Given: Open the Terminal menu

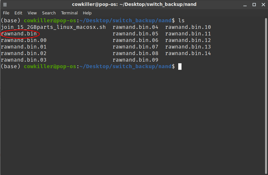Looking at the screenshot, I should (x=69, y=13).
